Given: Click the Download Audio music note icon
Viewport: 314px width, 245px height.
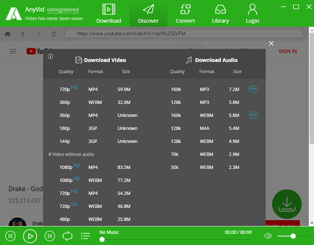Looking at the screenshot, I should (x=189, y=60).
